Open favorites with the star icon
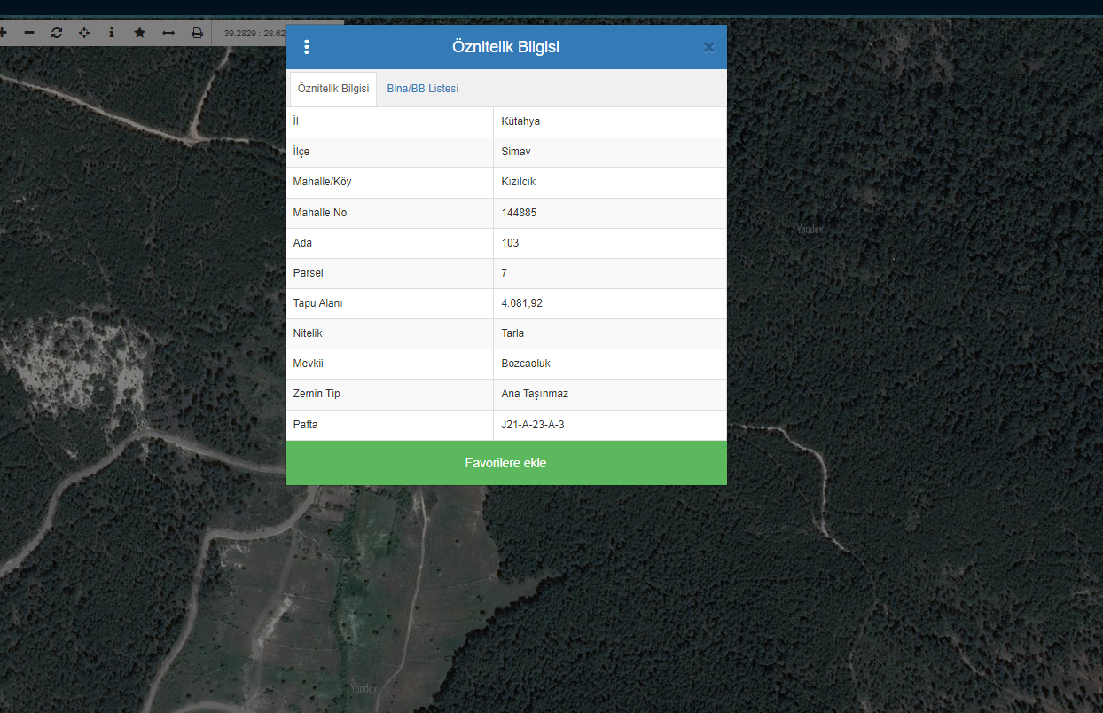This screenshot has width=1103, height=713. tap(139, 33)
